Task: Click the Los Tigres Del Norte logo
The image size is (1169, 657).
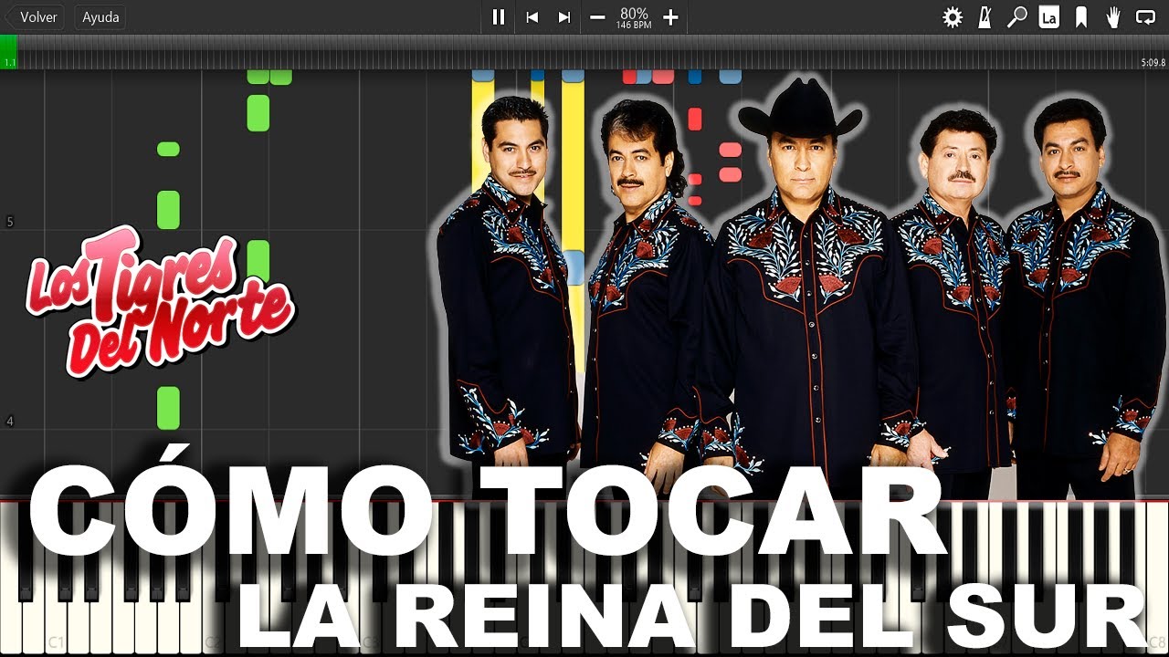Action: [x=160, y=301]
